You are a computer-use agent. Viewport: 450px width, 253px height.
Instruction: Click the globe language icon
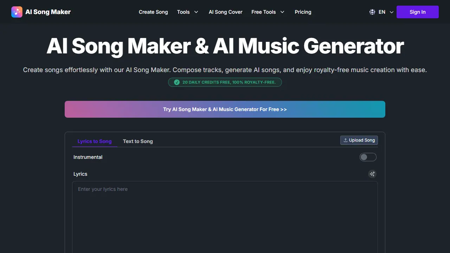pos(372,12)
